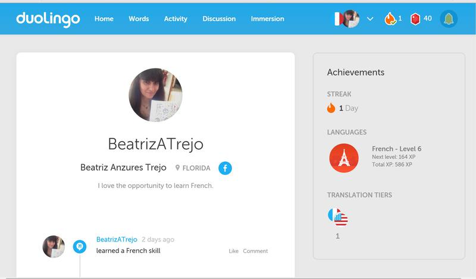This screenshot has height=279, width=476.
Task: Click the LANGUAGES section label
Action: click(347, 132)
